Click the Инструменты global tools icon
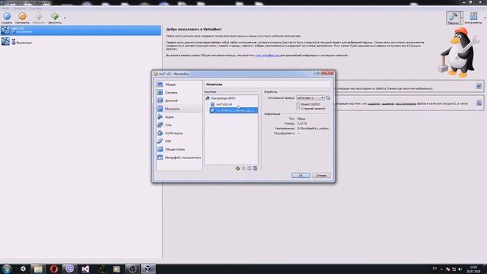The height and width of the screenshot is (274, 487). coord(473,18)
